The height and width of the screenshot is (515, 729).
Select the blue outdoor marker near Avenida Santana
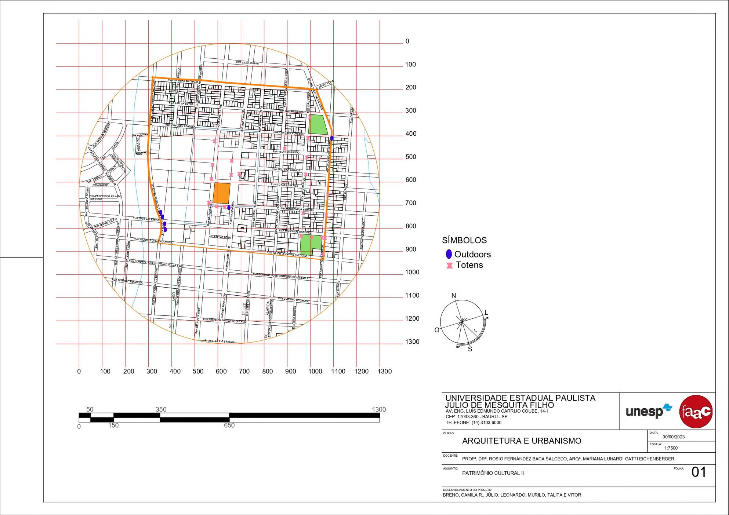(229, 208)
